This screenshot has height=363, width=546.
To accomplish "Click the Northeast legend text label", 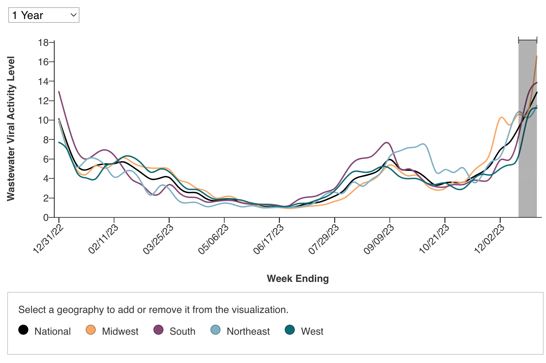I will point(248,331).
